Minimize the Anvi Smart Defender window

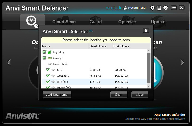(x=174, y=8)
